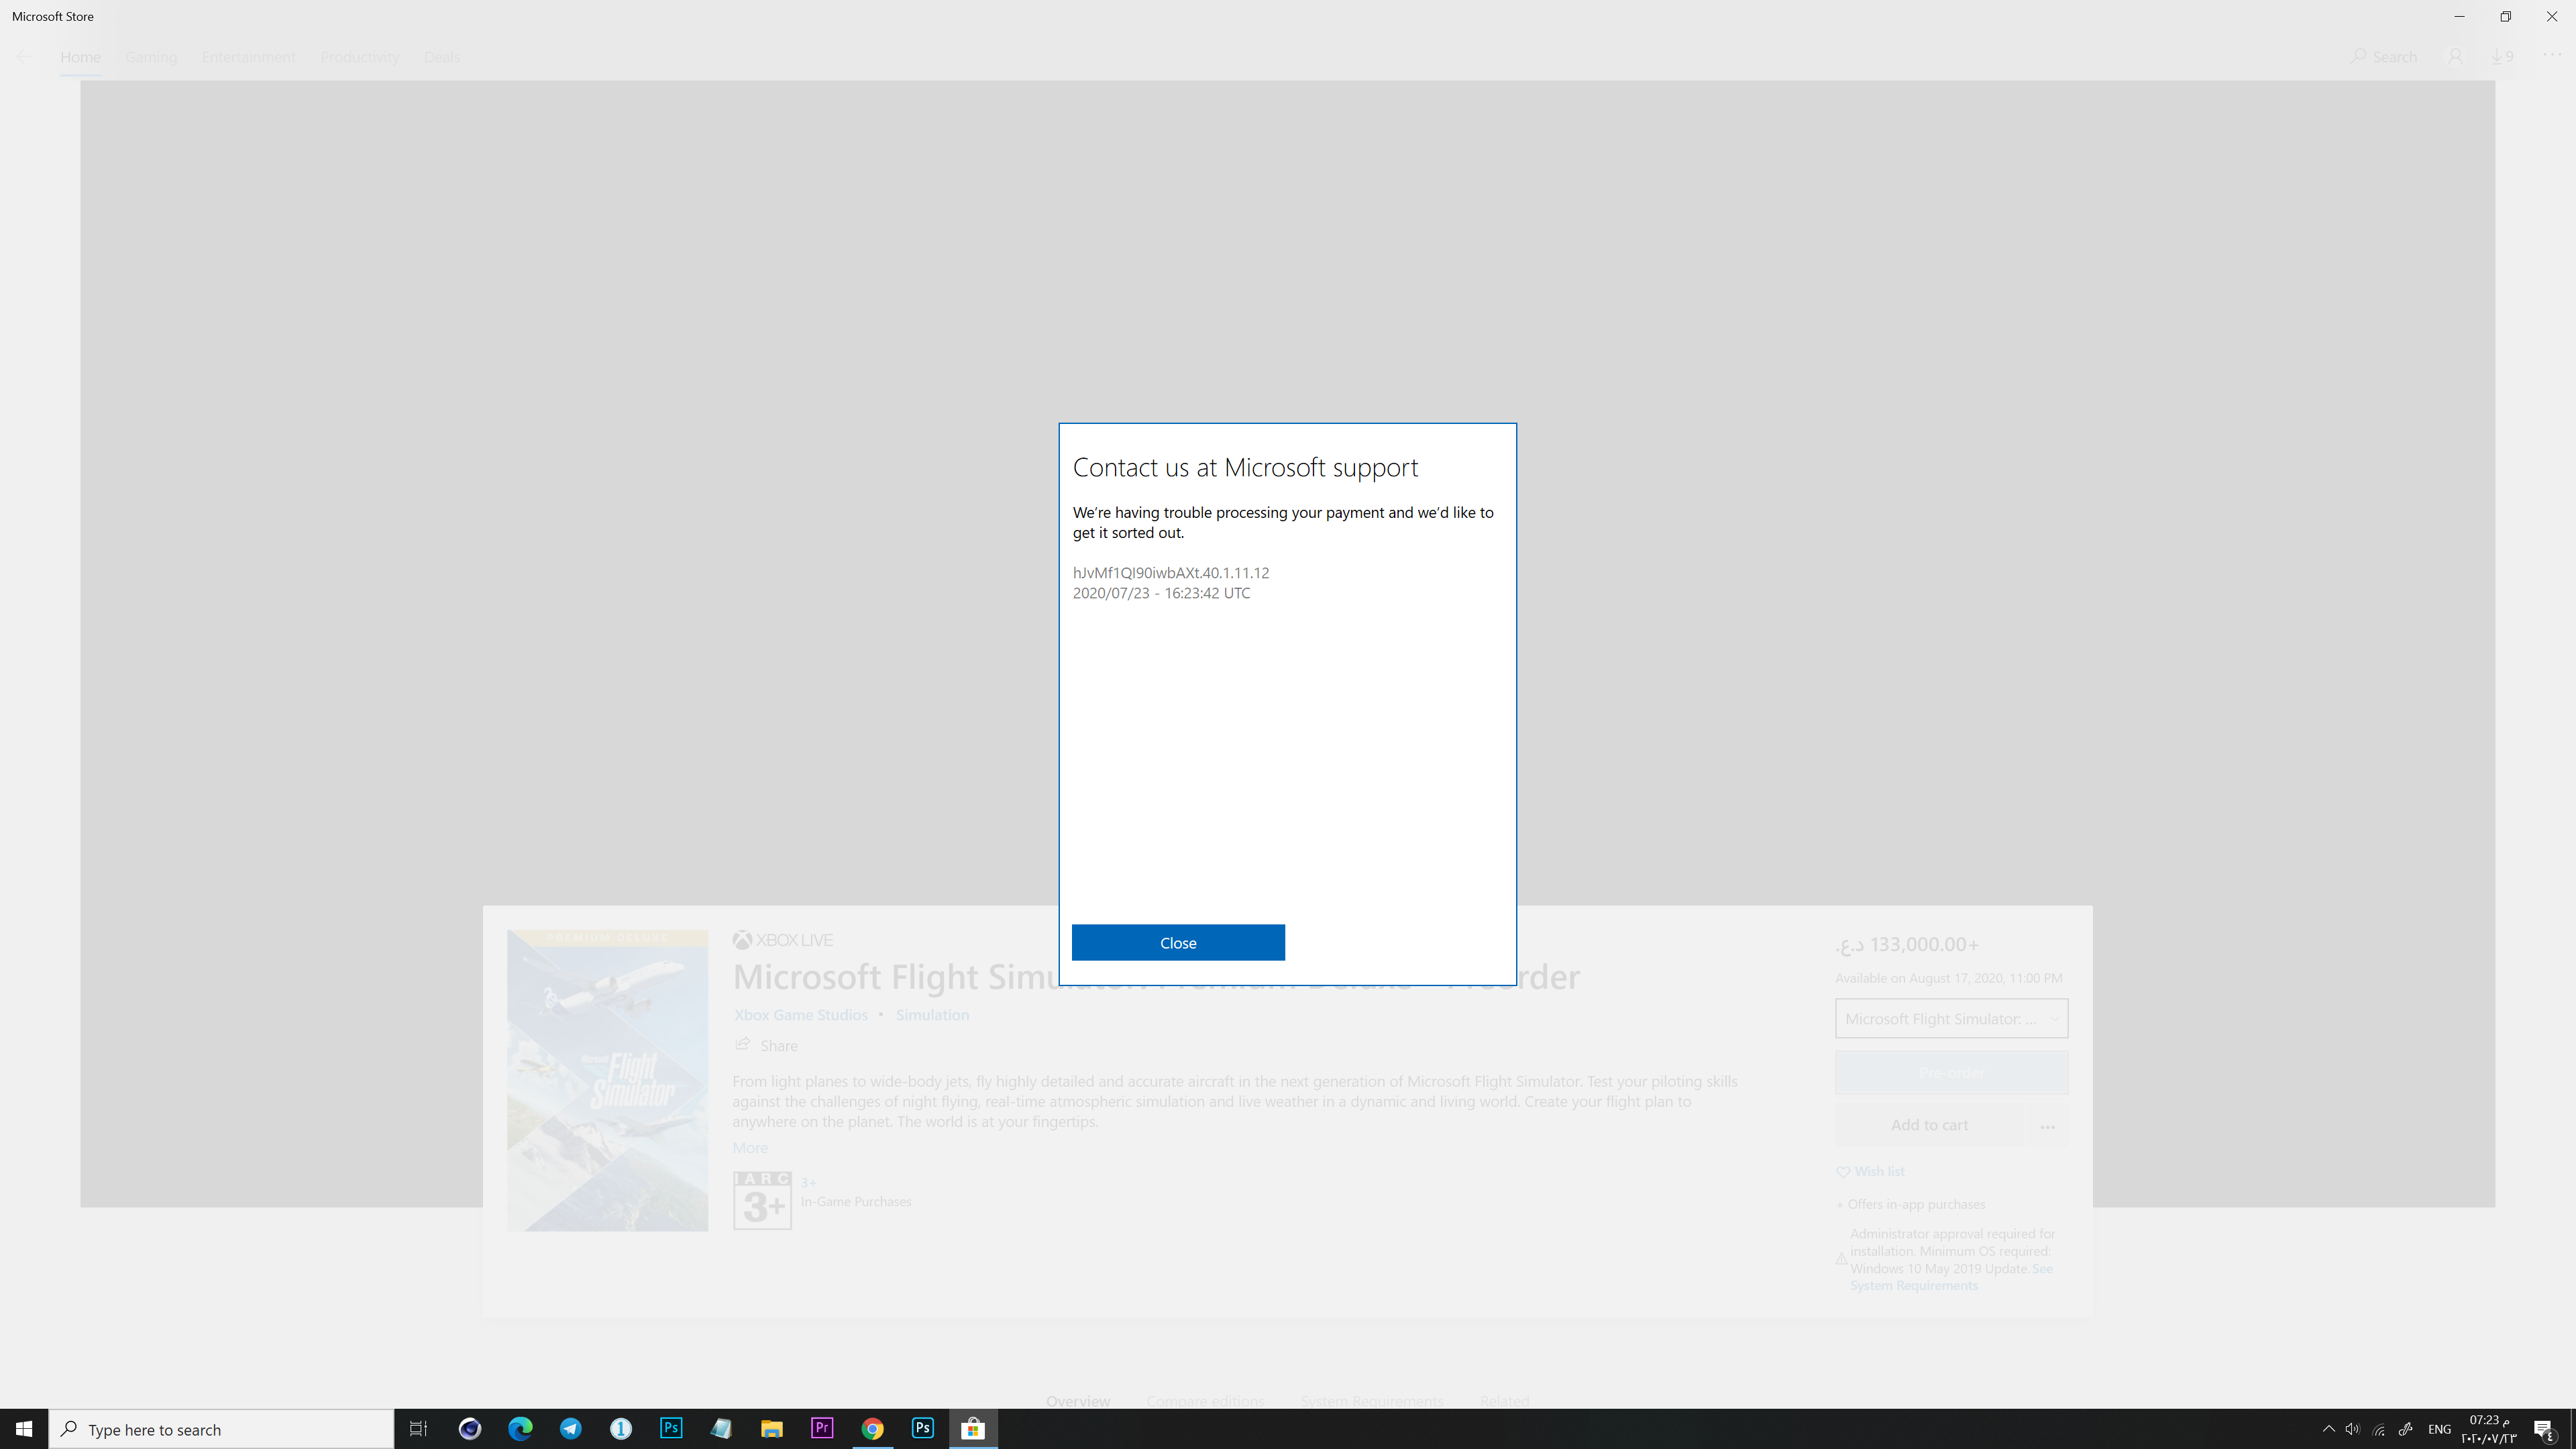Click the Type here to search box

[221, 1429]
